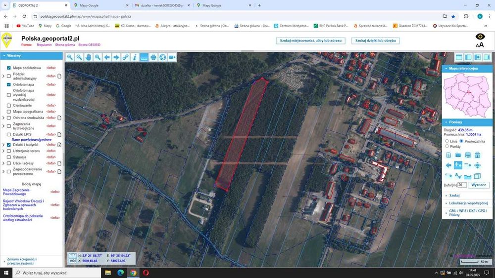Open YouTube bookmark

[x=25, y=26]
